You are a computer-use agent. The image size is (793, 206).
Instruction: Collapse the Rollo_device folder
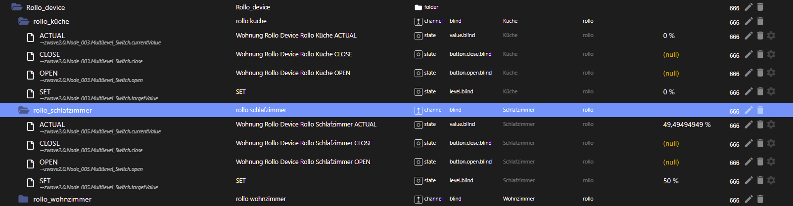(17, 7)
